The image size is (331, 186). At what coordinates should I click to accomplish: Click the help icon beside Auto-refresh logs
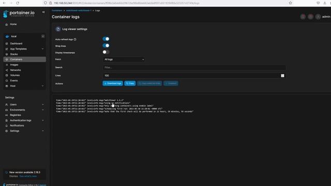(75, 39)
